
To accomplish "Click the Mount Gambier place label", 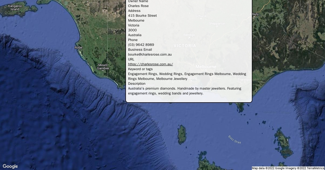I will [103, 67].
